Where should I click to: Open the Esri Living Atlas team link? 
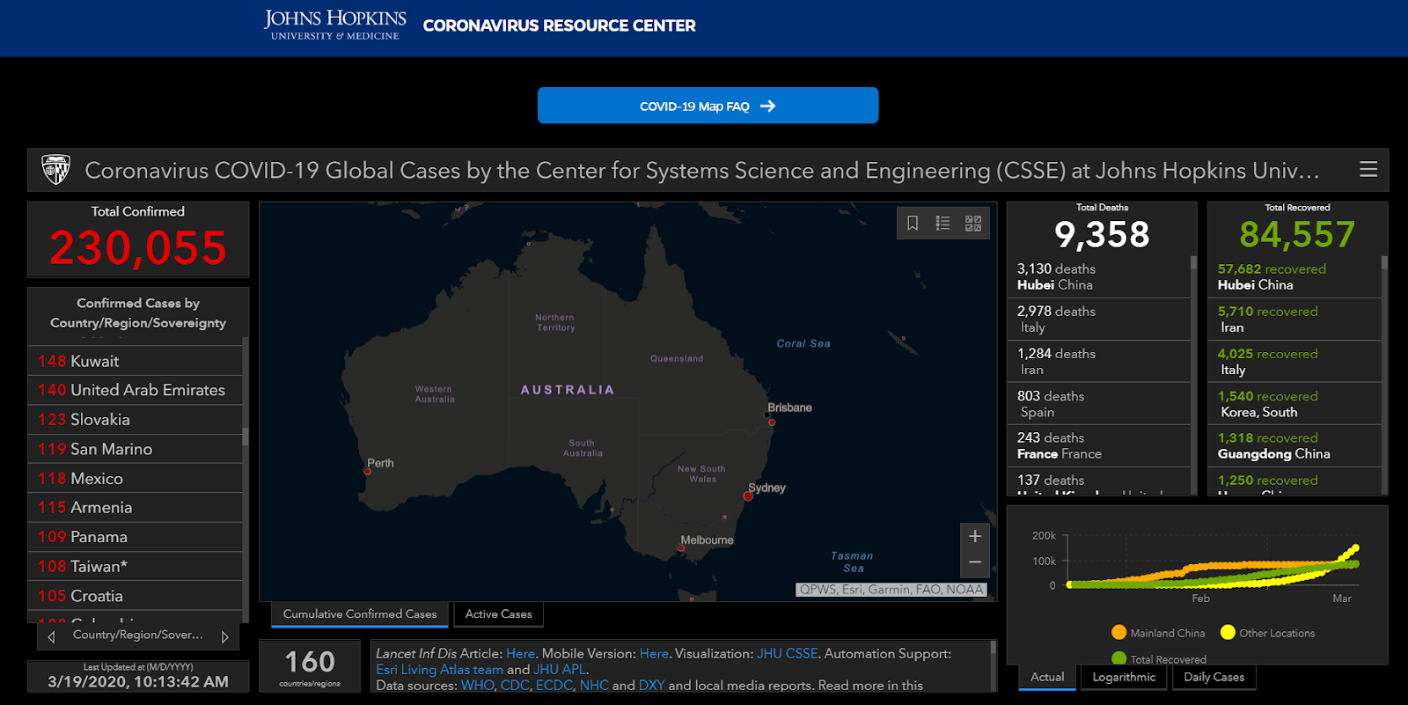439,670
